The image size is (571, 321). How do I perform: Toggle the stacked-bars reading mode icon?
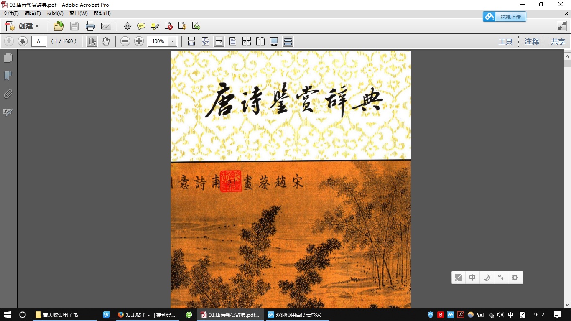[x=288, y=41]
